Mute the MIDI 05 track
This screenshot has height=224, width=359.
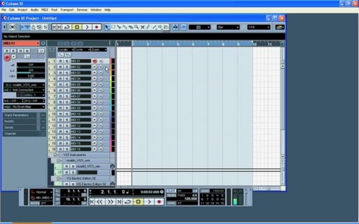61,85
